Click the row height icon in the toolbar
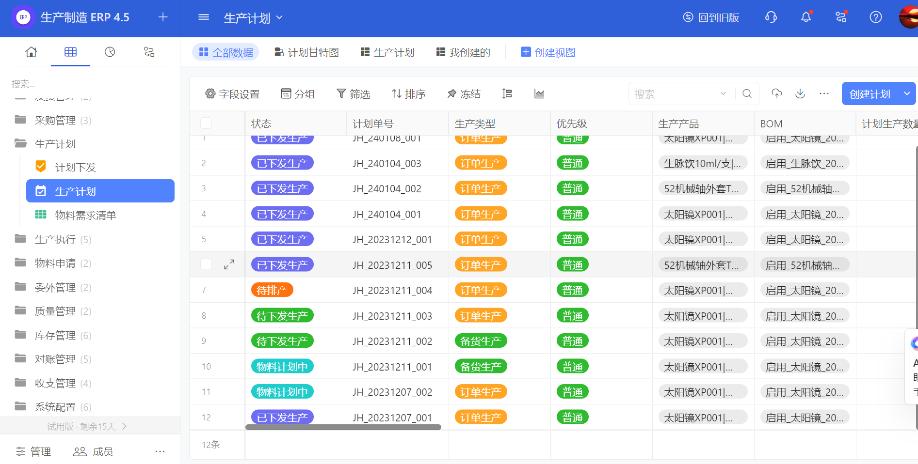This screenshot has width=918, height=464. [507, 93]
